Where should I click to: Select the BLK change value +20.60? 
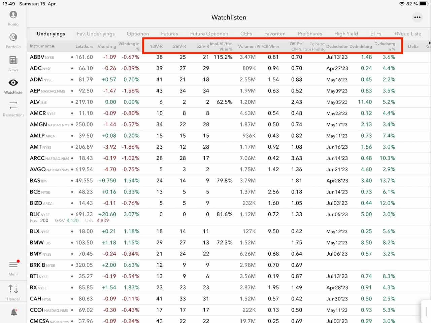pos(107,214)
